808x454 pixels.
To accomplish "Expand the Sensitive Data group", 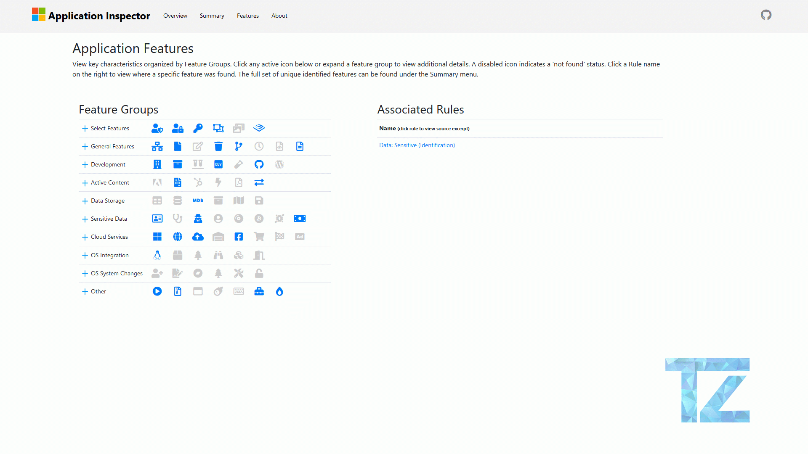I will [85, 219].
